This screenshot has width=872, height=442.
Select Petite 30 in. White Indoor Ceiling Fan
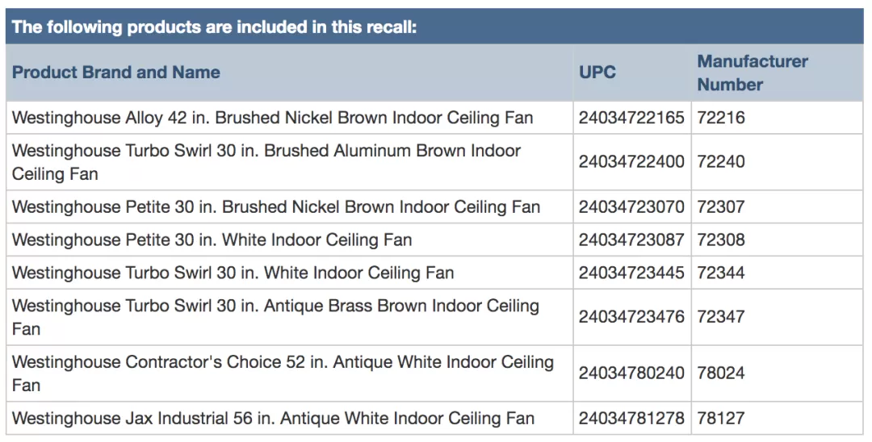(212, 240)
